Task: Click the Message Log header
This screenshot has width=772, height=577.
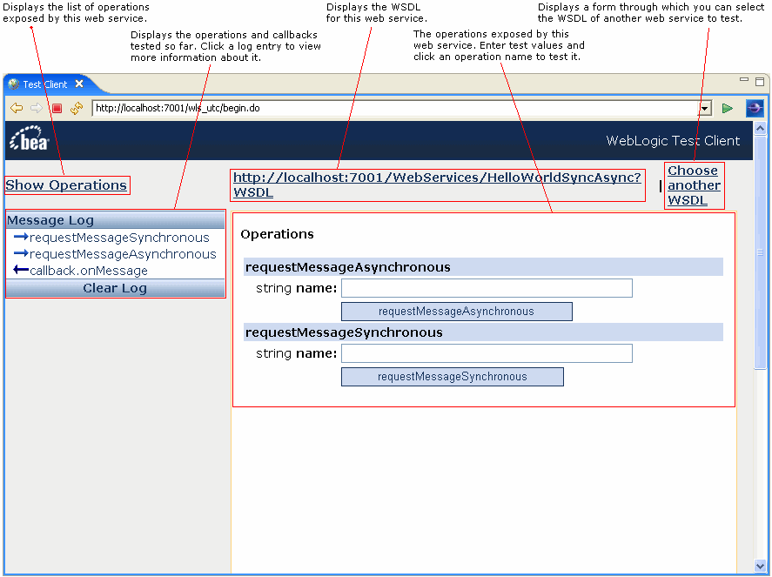Action: click(x=115, y=220)
